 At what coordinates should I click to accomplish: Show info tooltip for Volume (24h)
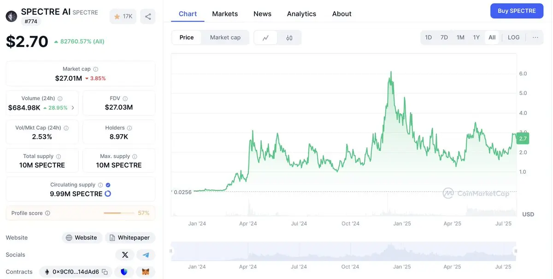(x=60, y=98)
